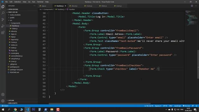Fold code at line 53 Form.Group

(47, 65)
